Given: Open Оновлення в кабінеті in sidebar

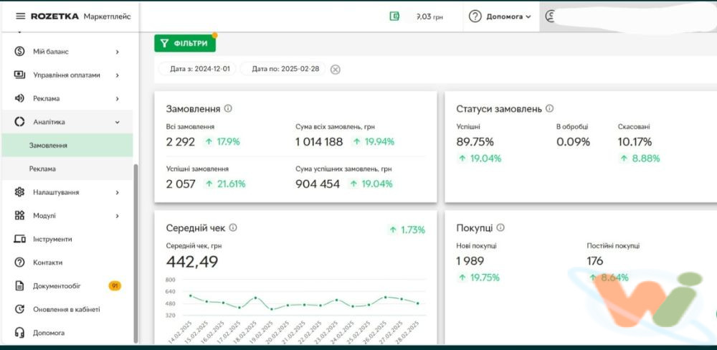Looking at the screenshot, I should pyautogui.click(x=66, y=309).
